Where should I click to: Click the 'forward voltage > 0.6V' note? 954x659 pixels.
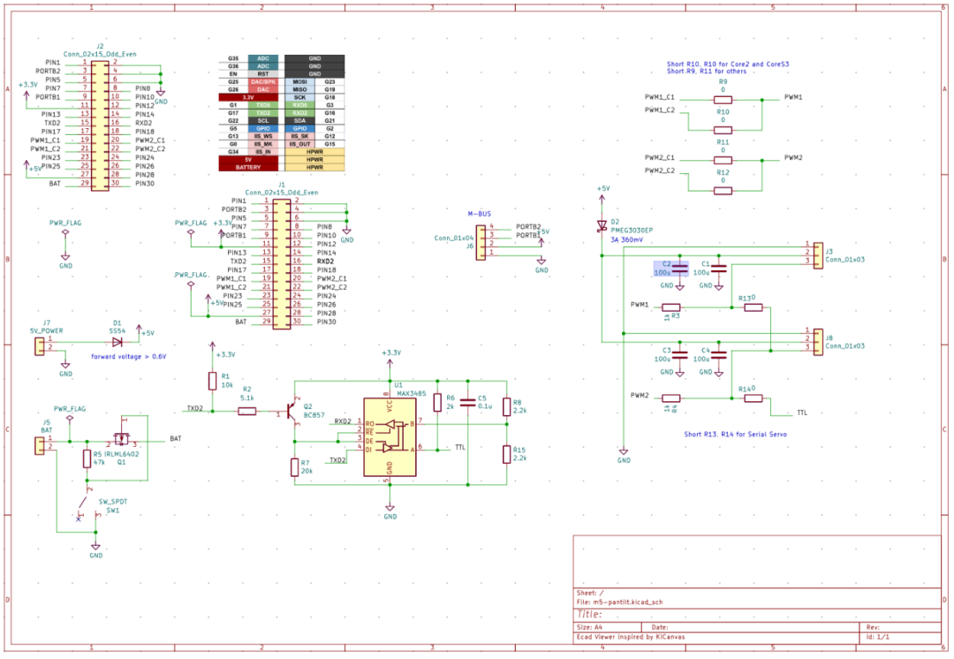coord(128,357)
